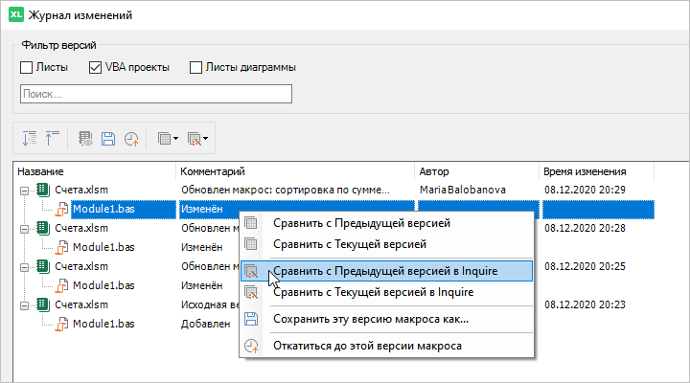This screenshot has height=383, width=690.
Task: Click Inquire icon beside the highlighted menu entry
Action: 251,271
